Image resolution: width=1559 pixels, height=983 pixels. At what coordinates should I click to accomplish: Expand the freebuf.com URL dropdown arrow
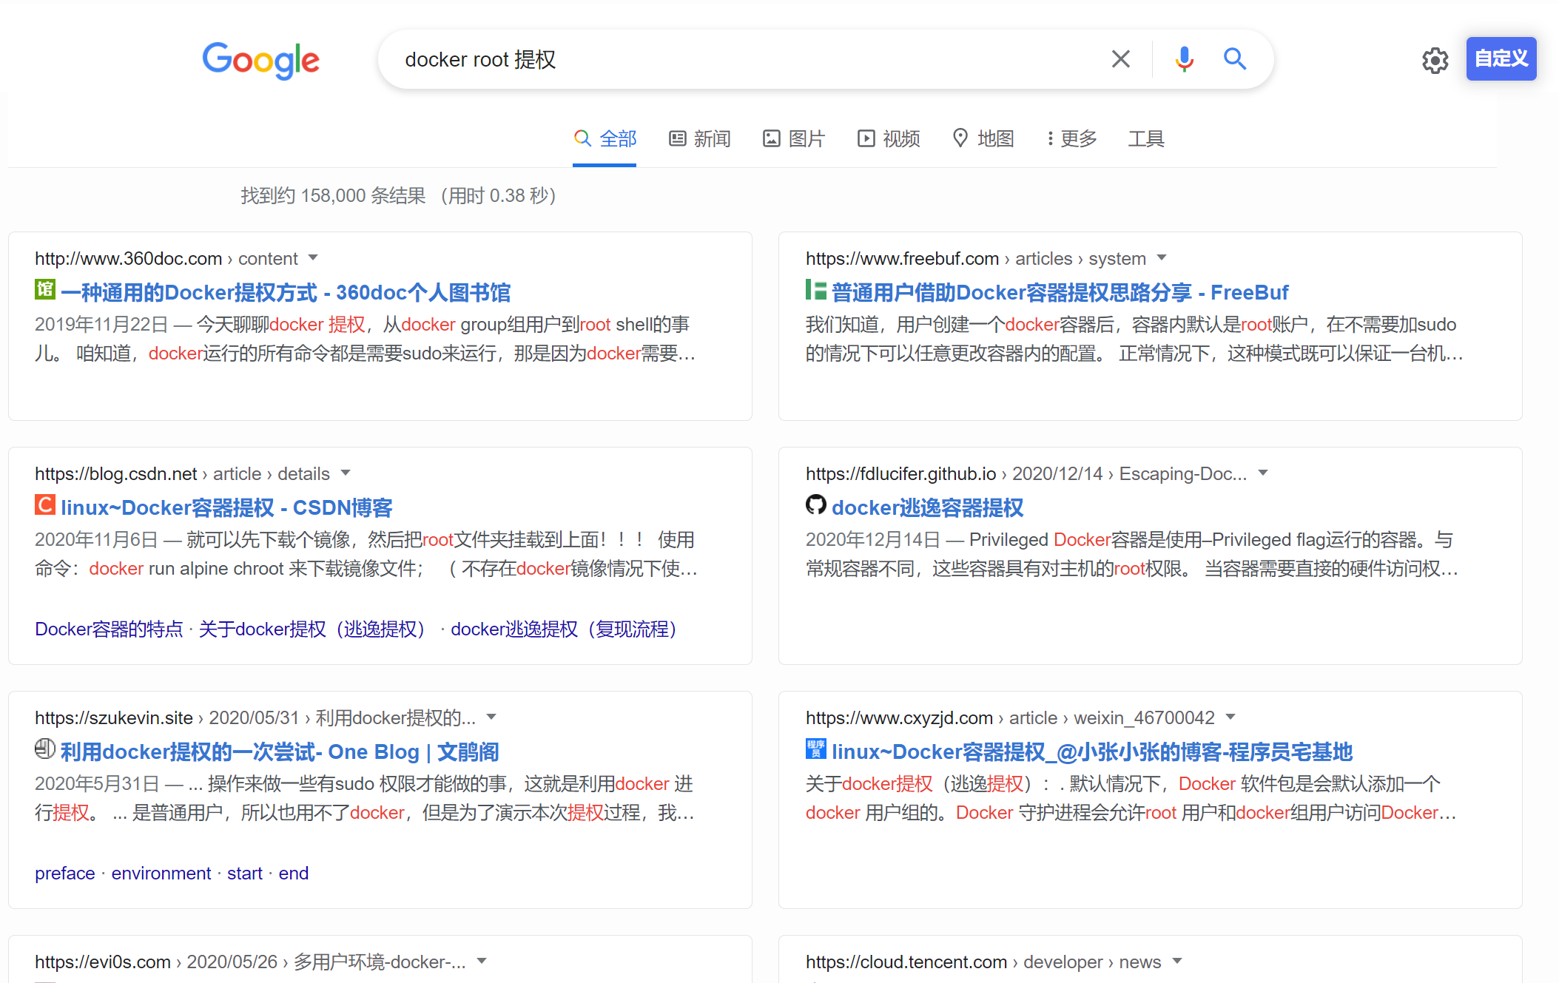[1161, 258]
